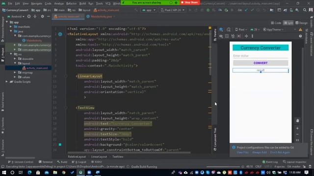Open the Pixel device selector in preview
Image resolution: width=314 pixels, height=176 pixels.
click(241, 29)
